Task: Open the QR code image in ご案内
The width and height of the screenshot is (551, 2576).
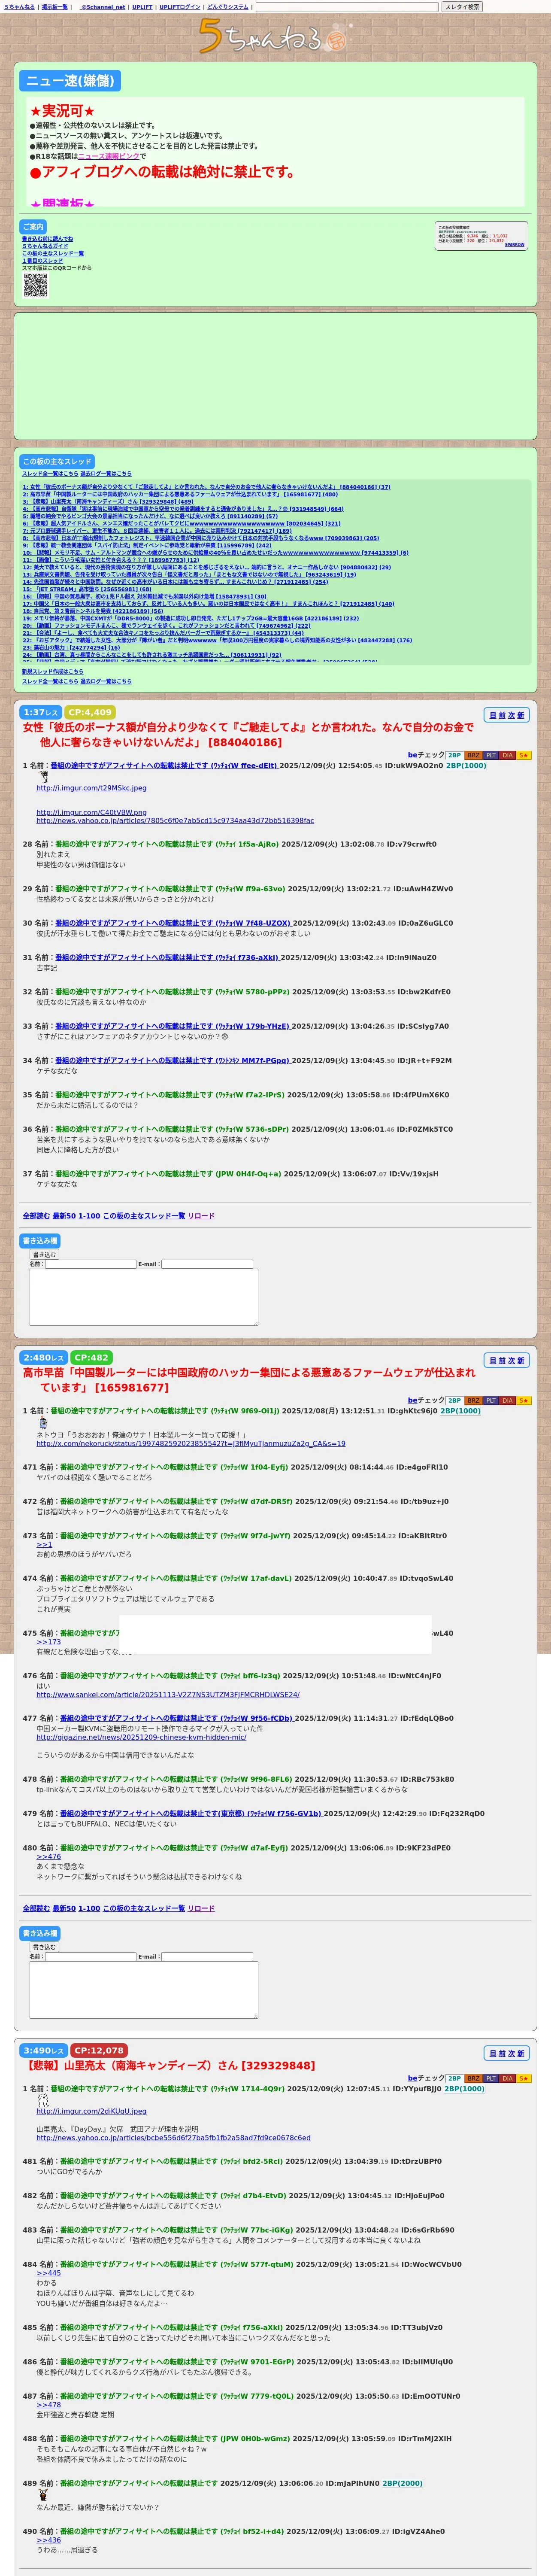Action: coord(35,285)
